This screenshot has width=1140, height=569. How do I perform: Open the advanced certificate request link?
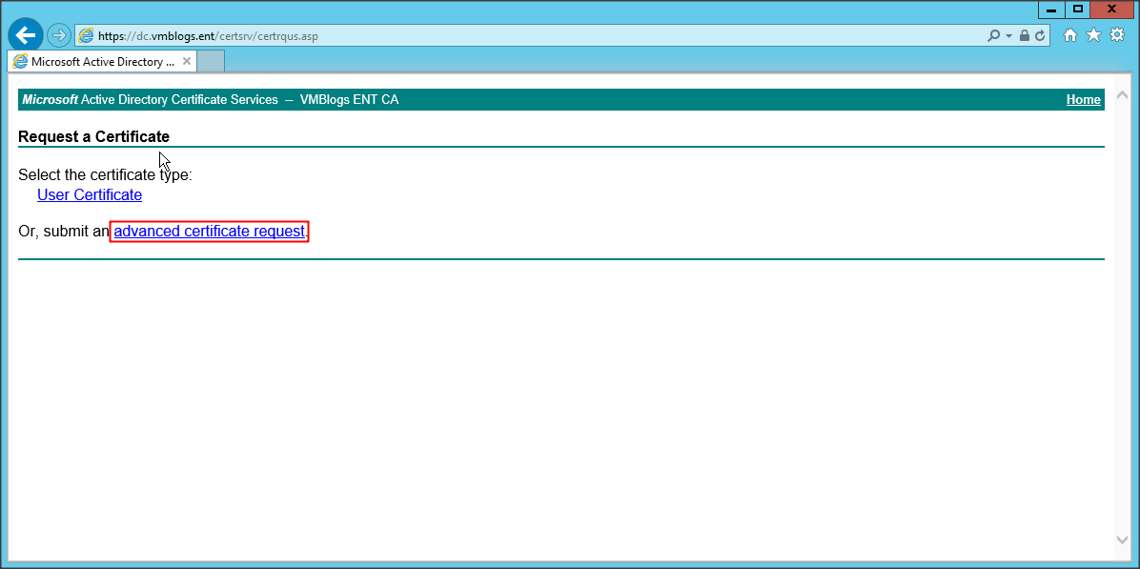[x=209, y=231]
